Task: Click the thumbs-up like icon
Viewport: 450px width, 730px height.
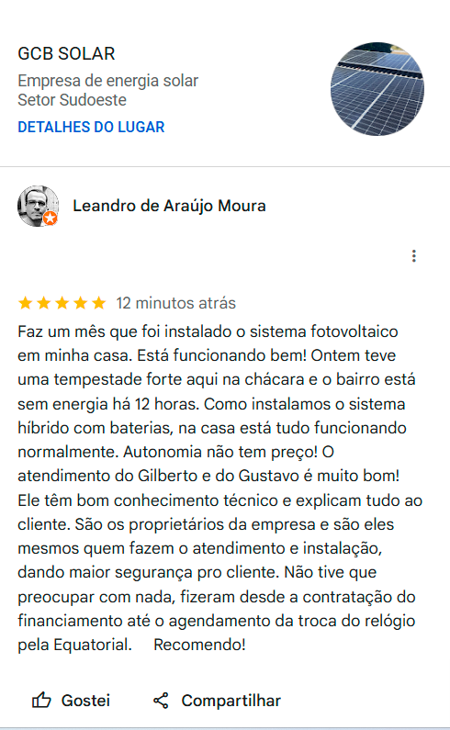Action: pyautogui.click(x=41, y=701)
